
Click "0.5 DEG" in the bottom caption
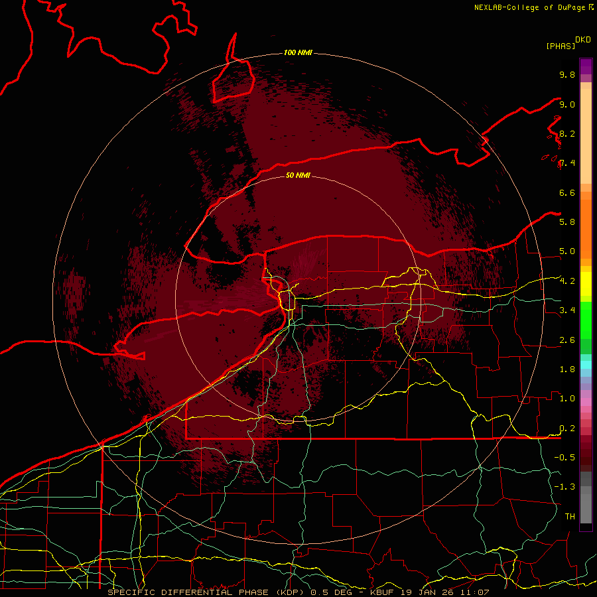pyautogui.click(x=331, y=592)
